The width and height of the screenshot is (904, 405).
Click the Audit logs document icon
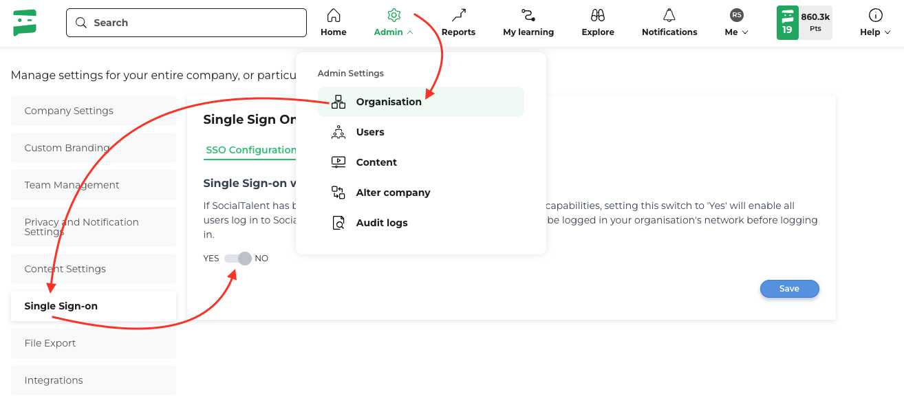click(x=338, y=223)
